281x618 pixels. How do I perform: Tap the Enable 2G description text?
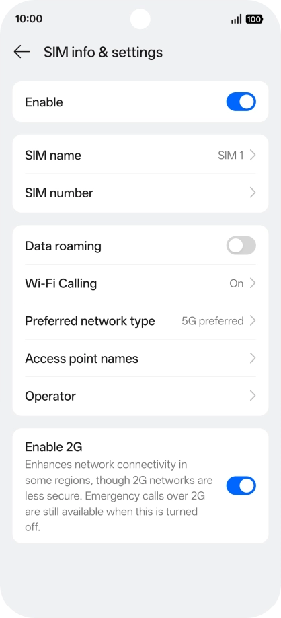(119, 496)
